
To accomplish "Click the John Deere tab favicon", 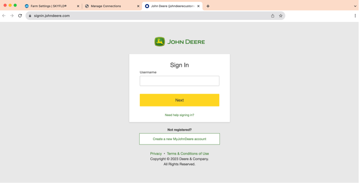I will pos(147,6).
